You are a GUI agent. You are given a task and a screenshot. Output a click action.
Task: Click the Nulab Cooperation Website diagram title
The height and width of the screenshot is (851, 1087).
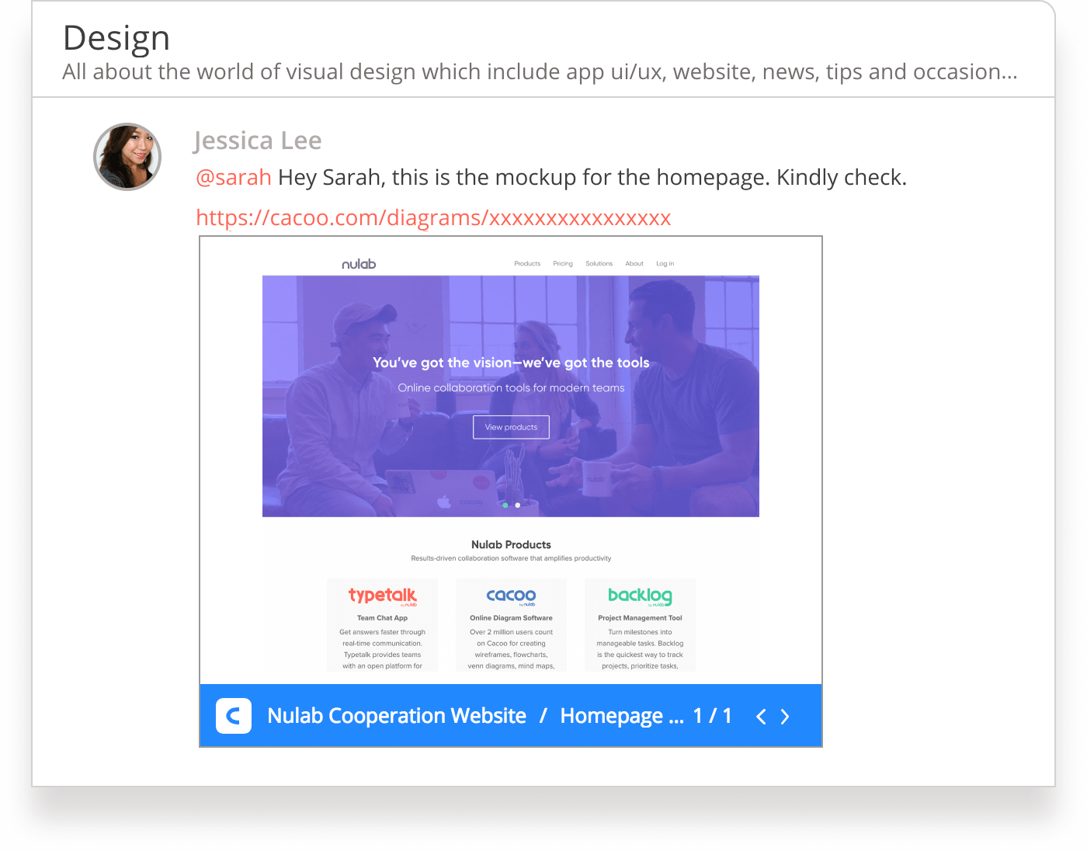(x=397, y=716)
